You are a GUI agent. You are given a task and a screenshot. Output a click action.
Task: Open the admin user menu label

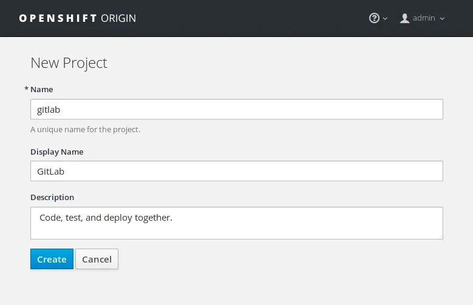424,18
